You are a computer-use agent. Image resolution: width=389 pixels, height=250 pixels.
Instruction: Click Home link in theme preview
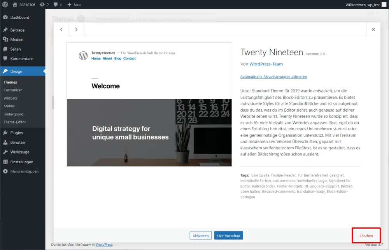pos(96,59)
